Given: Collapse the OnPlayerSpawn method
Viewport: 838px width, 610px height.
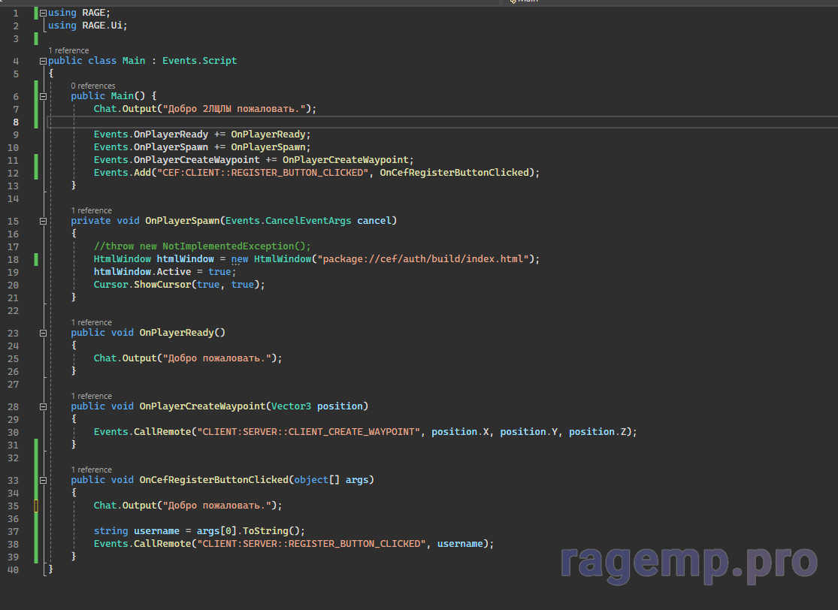Looking at the screenshot, I should coord(43,221).
